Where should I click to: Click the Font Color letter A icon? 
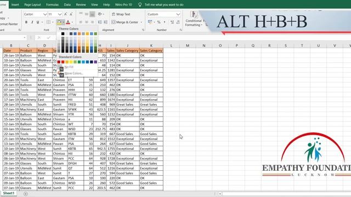click(68, 22)
